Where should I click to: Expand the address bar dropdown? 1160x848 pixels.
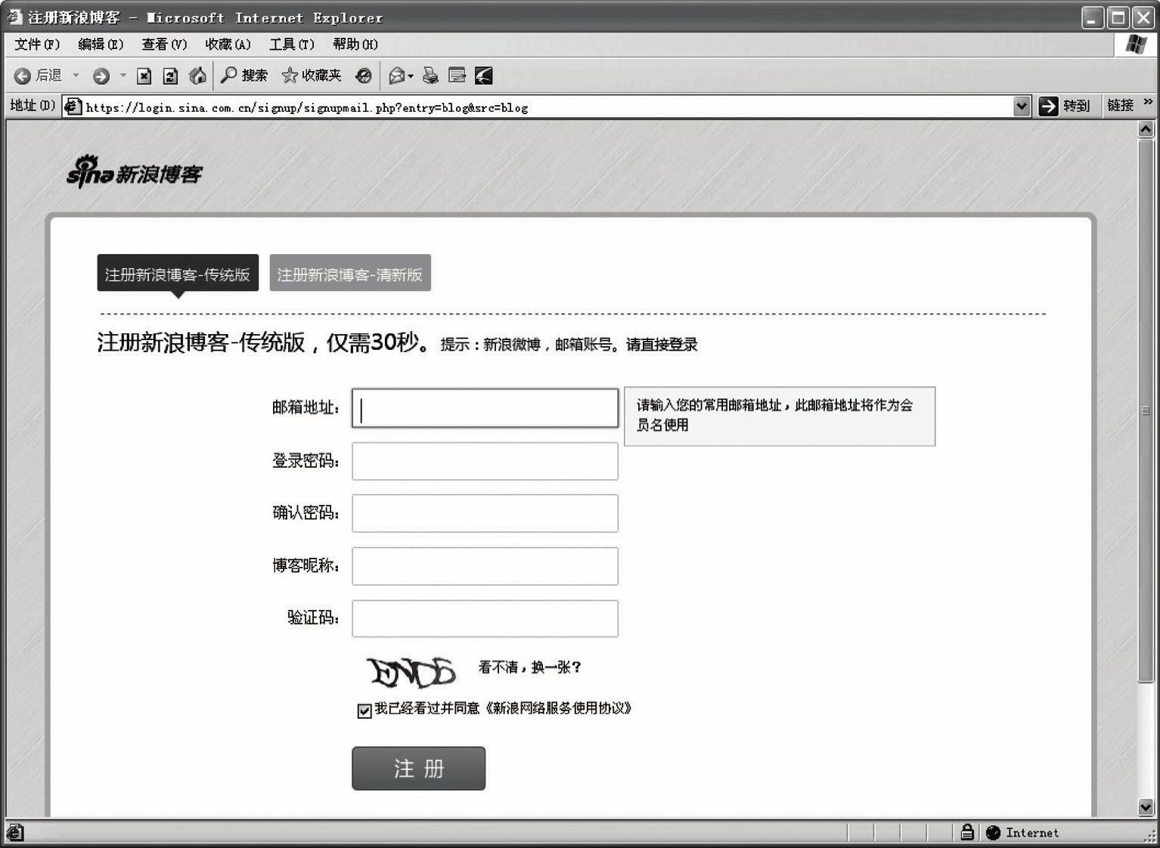tap(1022, 107)
